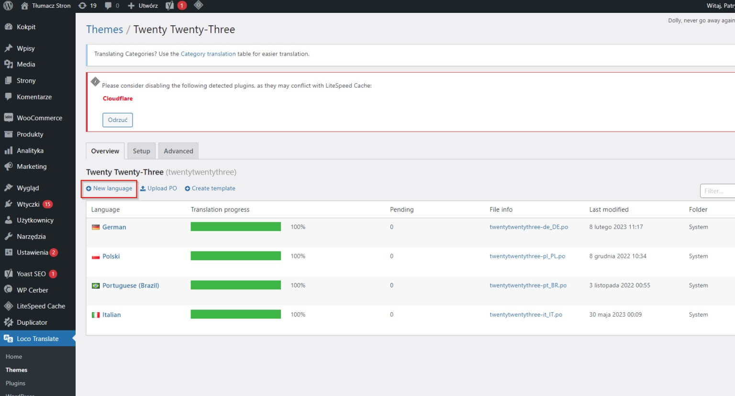Switch to the Overview tab
735x396 pixels.
[105, 151]
